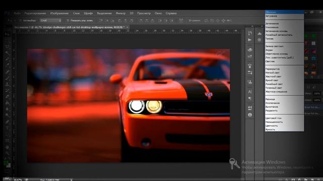Screen dimensions: 323x181
Task: Choose Умножение blend mode
Action: point(284,27)
